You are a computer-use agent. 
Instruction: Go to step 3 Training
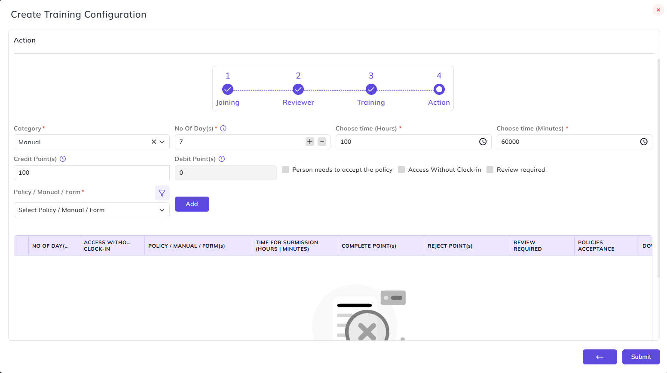click(371, 89)
